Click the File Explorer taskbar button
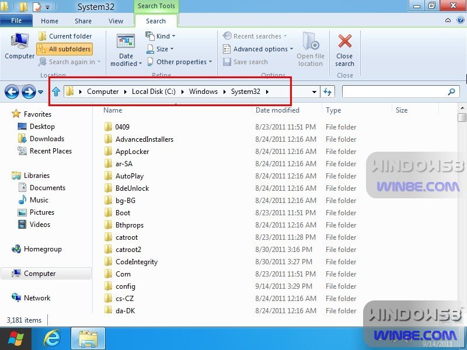The height and width of the screenshot is (350, 467). 88,339
